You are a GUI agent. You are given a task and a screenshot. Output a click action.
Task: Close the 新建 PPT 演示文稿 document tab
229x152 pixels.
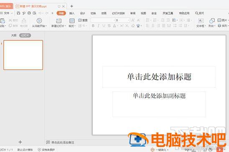[x=64, y=6]
